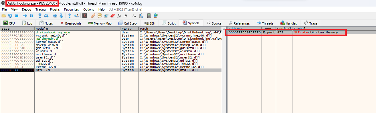Open Patches with the bandage icon
Screen dimensions: 376x113
point(93,16)
